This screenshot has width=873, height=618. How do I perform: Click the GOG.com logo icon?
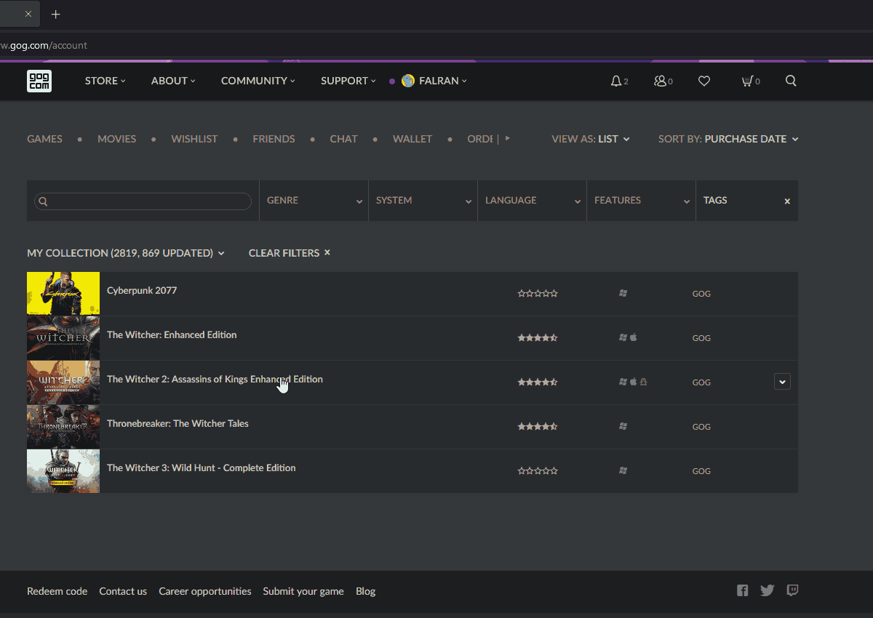(39, 81)
